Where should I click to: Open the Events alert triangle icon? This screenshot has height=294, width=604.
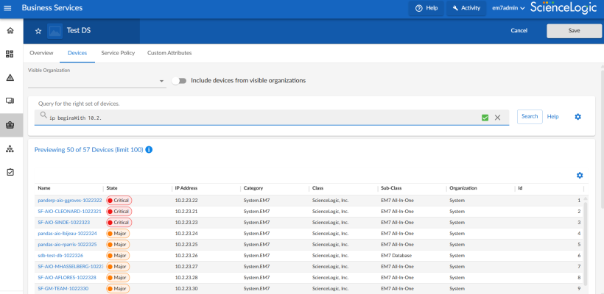click(x=10, y=77)
